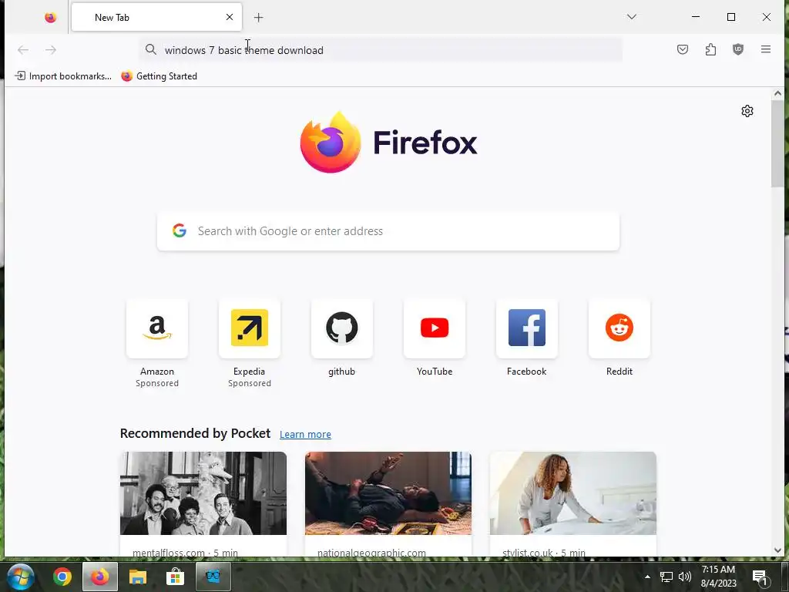Click the Pocket Learn more link
Viewport: 789px width, 592px height.
(305, 435)
